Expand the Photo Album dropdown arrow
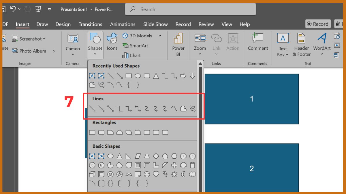 click(54, 51)
